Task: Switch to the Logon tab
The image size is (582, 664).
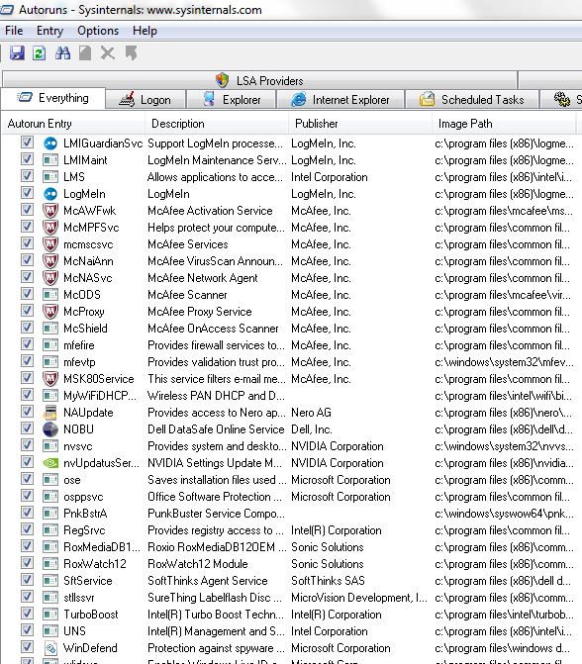Action: point(145,100)
